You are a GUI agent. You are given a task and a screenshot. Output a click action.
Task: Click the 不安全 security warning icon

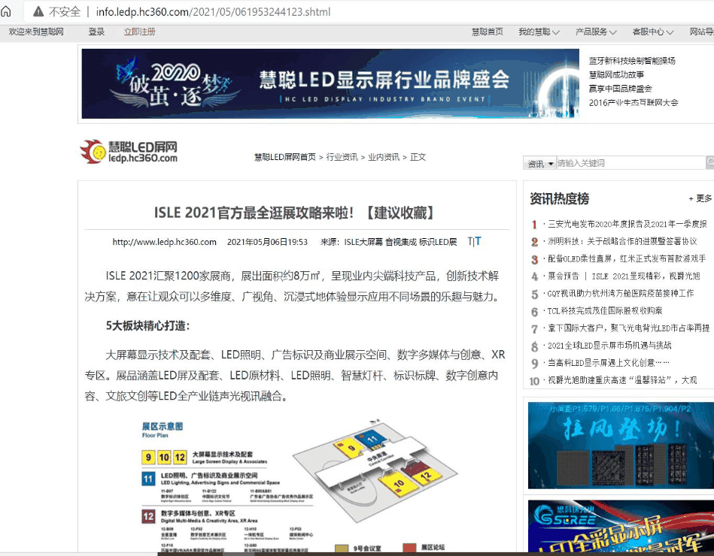[x=38, y=12]
